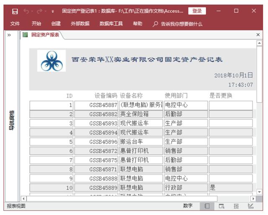Click the horizontal scrollbar thumb
Viewport: 268px width, 215px height.
[122, 199]
